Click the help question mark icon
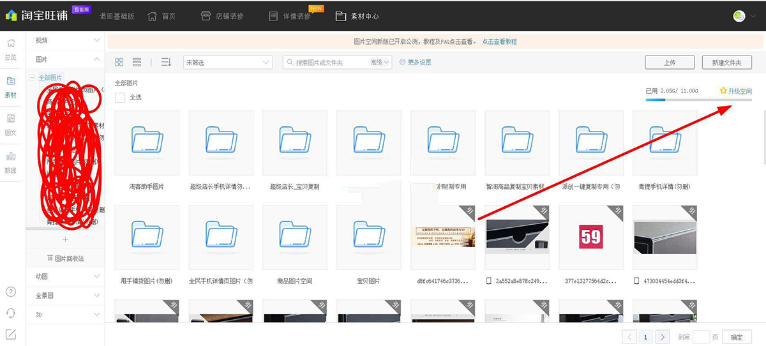 tap(11, 292)
